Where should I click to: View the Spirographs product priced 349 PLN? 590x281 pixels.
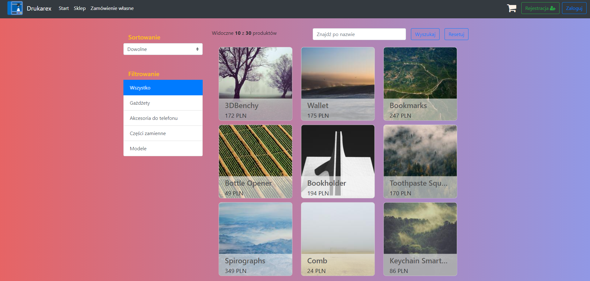coord(255,239)
